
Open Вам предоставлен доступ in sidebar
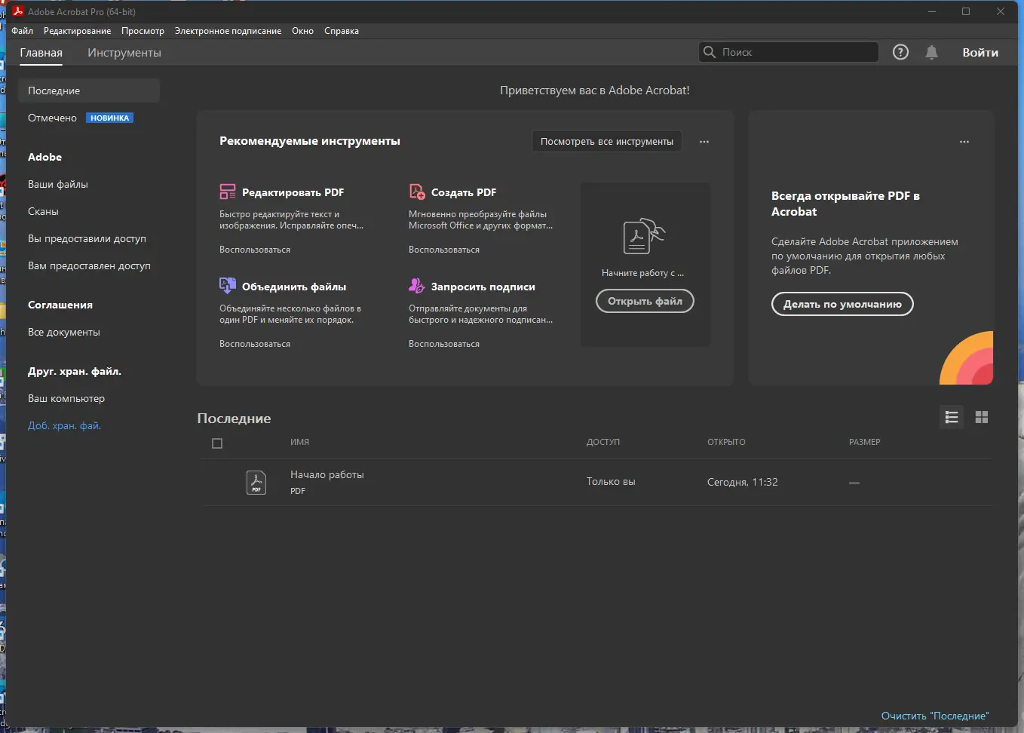pyautogui.click(x=89, y=265)
